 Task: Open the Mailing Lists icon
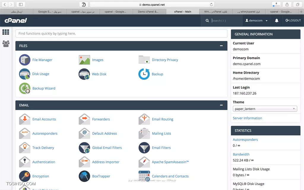(x=144, y=133)
